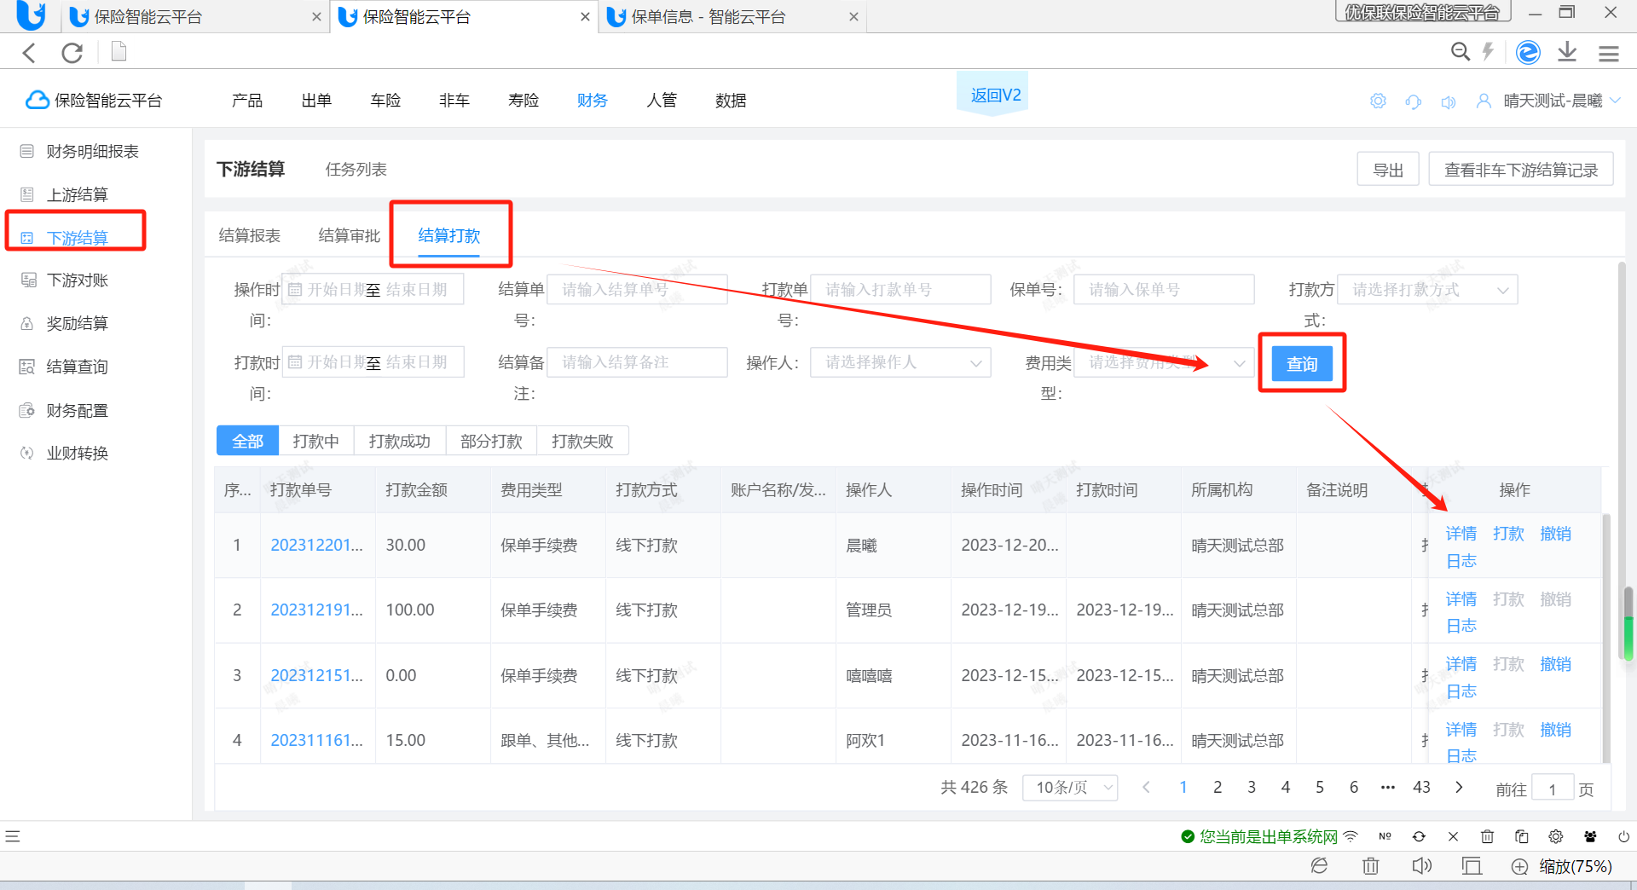This screenshot has height=890, width=1637.
Task: Open browser search magnifier icon
Action: pos(1461,52)
